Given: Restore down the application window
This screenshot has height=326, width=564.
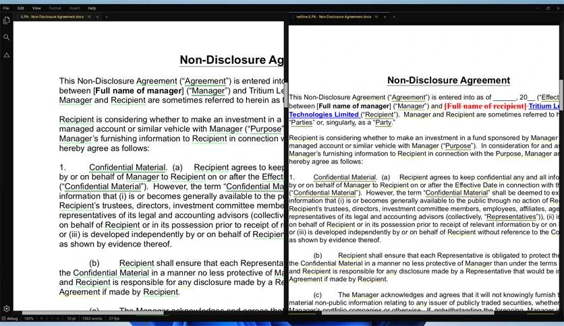Looking at the screenshot, I should coord(548,8).
